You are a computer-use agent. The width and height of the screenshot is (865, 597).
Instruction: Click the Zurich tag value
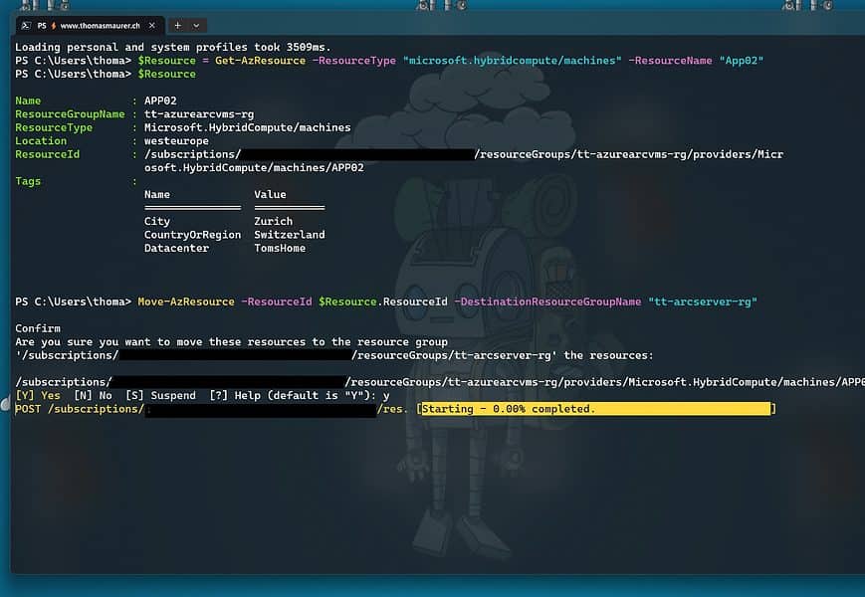pyautogui.click(x=273, y=222)
